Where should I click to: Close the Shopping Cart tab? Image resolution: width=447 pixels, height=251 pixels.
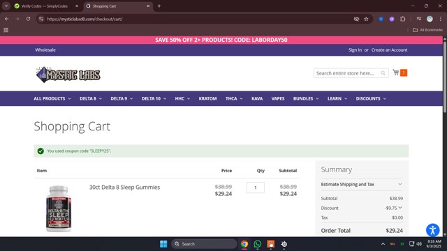[148, 6]
